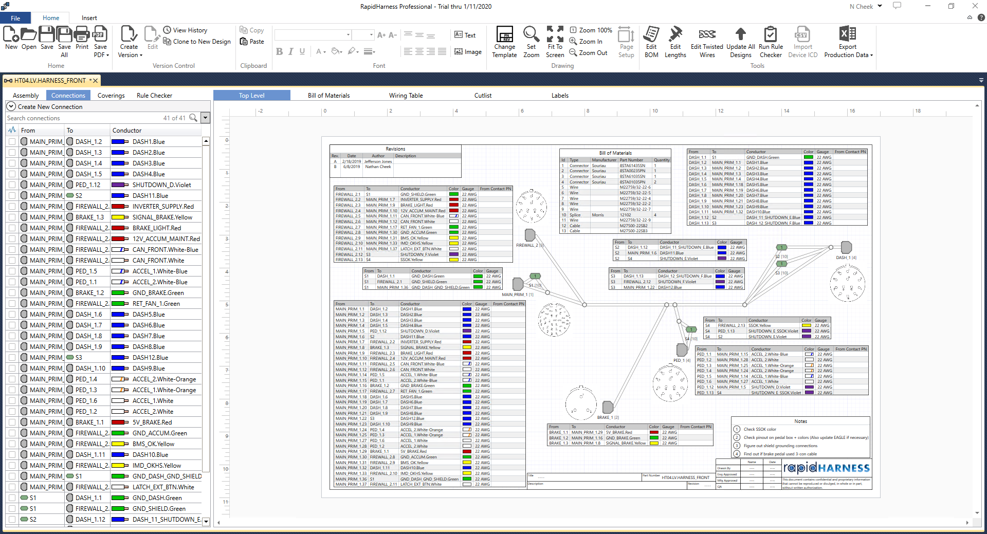Open a file with Open icon
The height and width of the screenshot is (534, 987).
click(x=29, y=34)
